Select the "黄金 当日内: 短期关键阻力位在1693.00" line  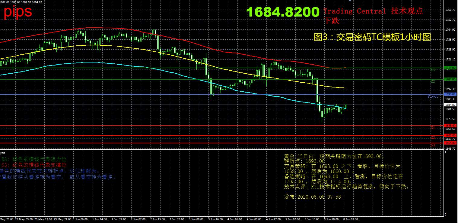334,156
